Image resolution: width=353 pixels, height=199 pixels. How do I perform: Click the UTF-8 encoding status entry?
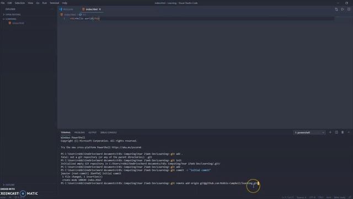312,197
